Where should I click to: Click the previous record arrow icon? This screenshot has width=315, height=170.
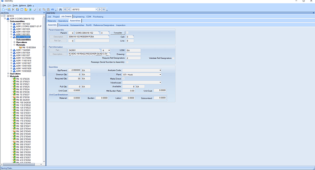point(69,10)
